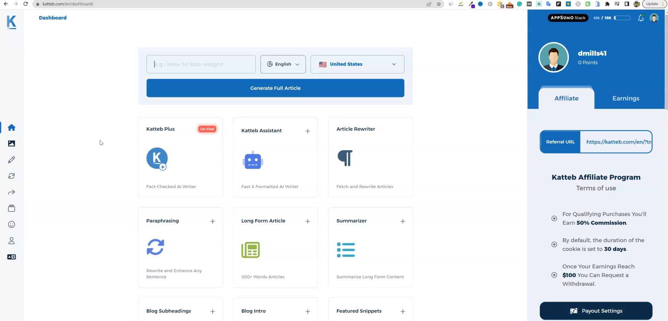Image resolution: width=668 pixels, height=321 pixels.
Task: Click the Article Rewriter paragraph icon
Action: (345, 158)
